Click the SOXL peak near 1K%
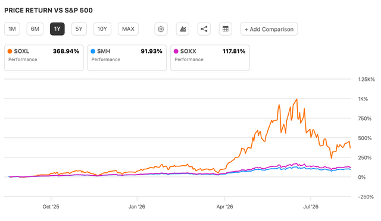Screen dimensions: 381x221 point(296,99)
